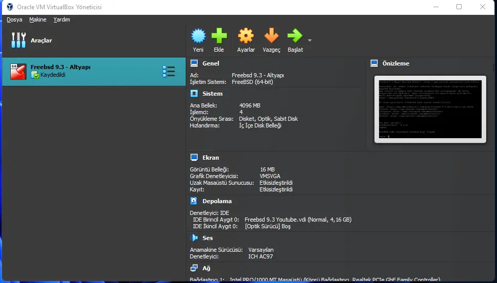Click the ICH AC97 audio controller value
The image size is (497, 283).
261,256
